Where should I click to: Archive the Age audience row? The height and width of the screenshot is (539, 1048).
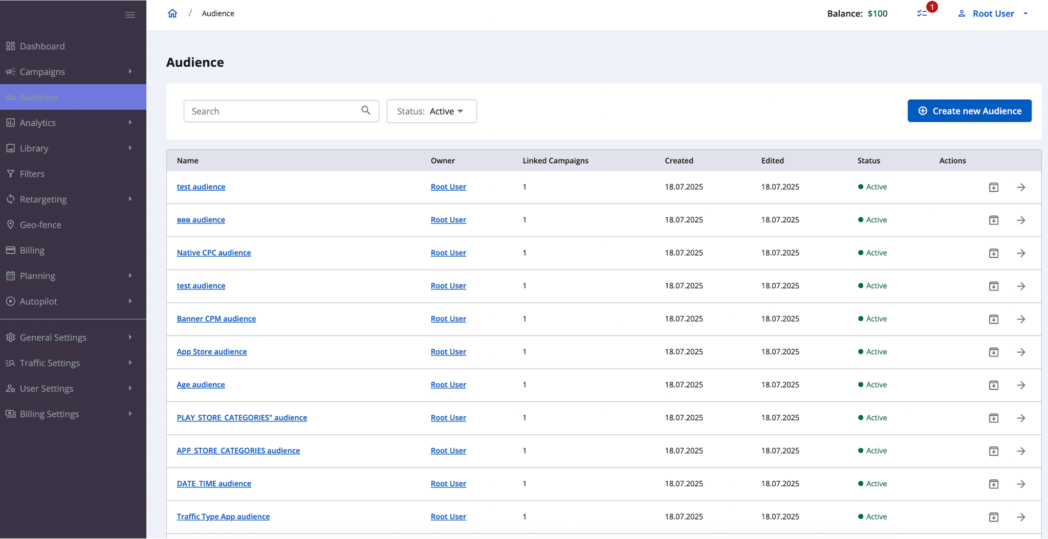click(x=994, y=385)
